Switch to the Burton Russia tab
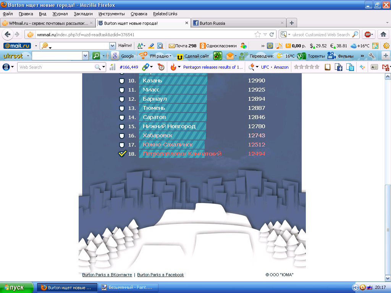This screenshot has width=391, height=293. [239, 23]
